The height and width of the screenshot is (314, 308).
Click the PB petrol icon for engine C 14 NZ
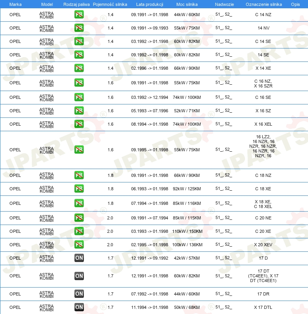79,15
